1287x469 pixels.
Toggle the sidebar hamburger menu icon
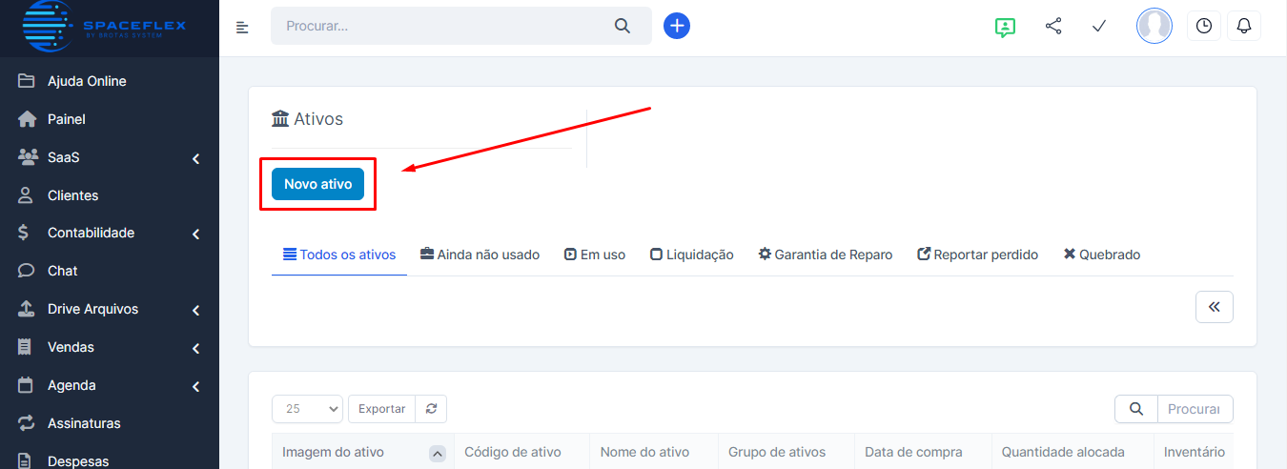coord(242,27)
